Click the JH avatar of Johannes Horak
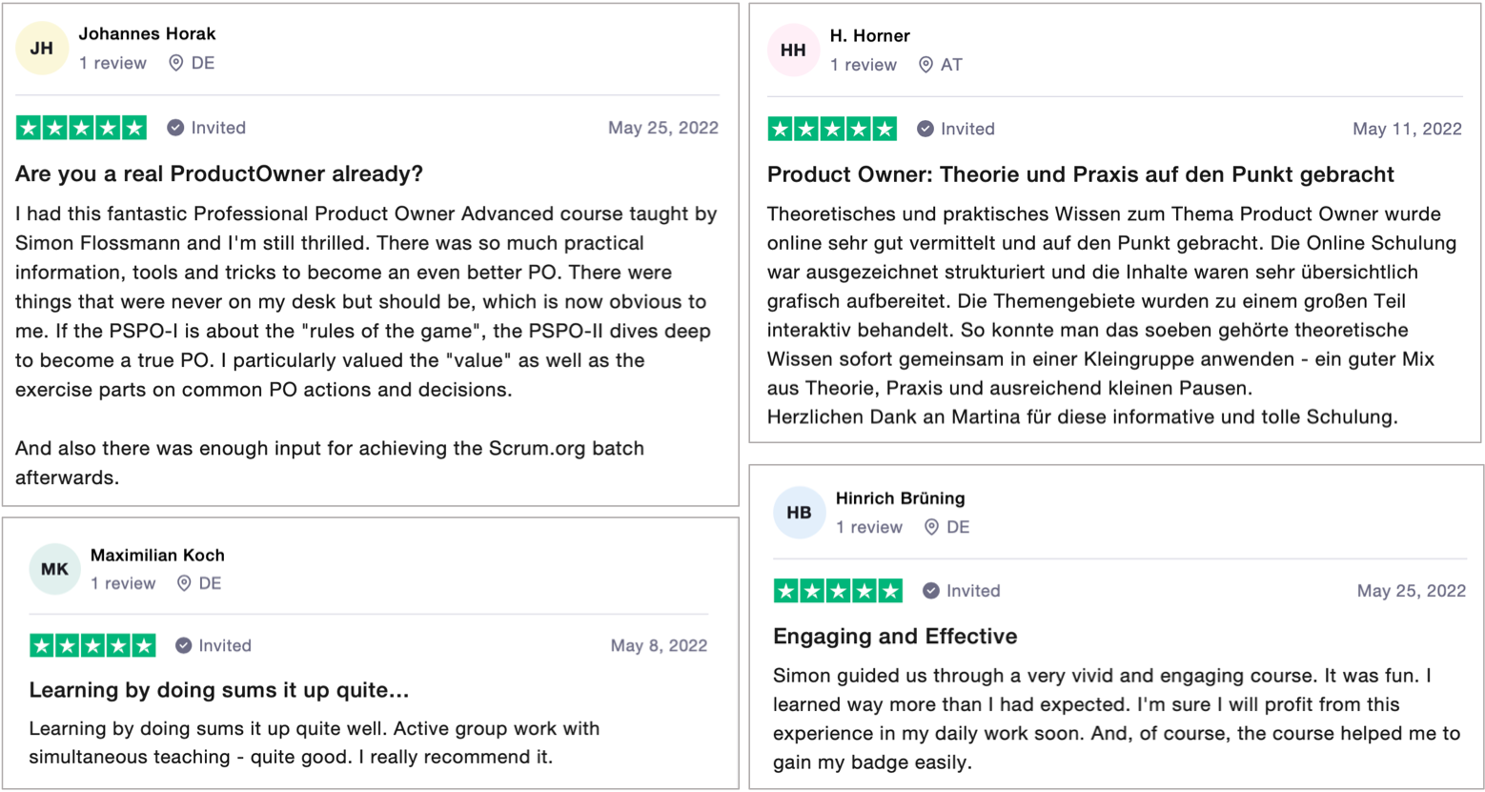 [x=42, y=49]
